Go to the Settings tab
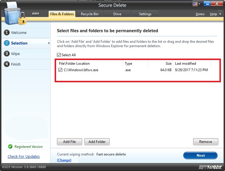This screenshot has height=171, width=225. pyautogui.click(x=145, y=14)
